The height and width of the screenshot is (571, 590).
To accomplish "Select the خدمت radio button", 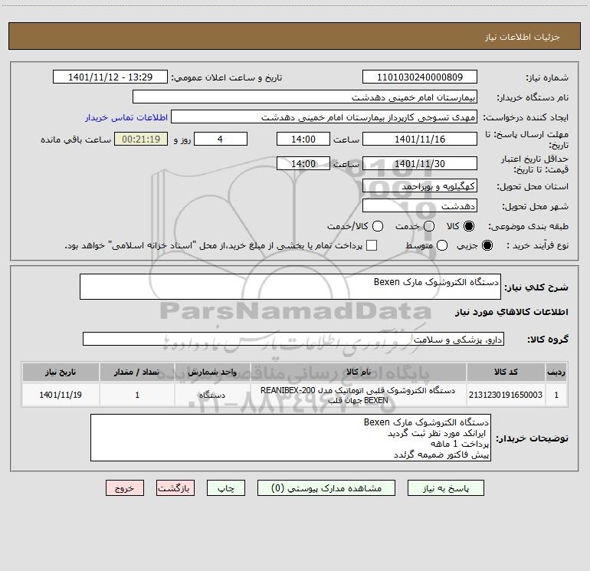I will 429,226.
